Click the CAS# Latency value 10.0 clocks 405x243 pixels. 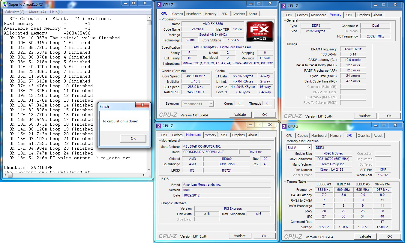pyautogui.click(x=352, y=60)
